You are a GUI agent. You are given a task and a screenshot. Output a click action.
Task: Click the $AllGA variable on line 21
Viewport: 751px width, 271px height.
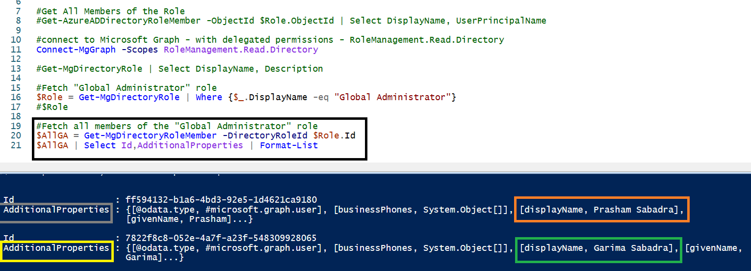52,145
